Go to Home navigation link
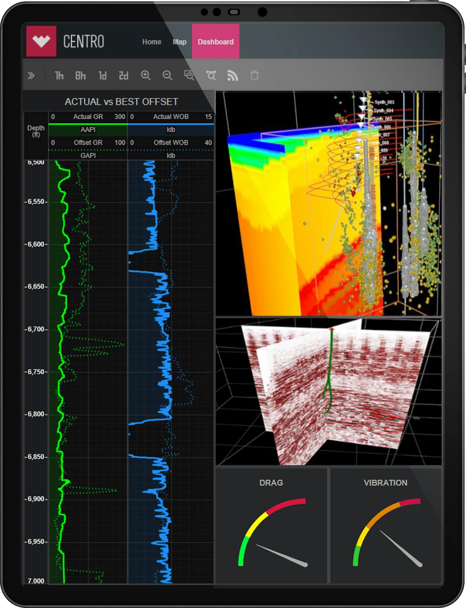This screenshot has width=466, height=608. click(152, 42)
